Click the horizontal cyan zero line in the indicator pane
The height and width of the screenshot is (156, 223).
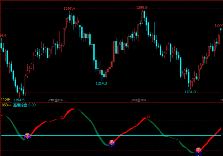pos(111,135)
